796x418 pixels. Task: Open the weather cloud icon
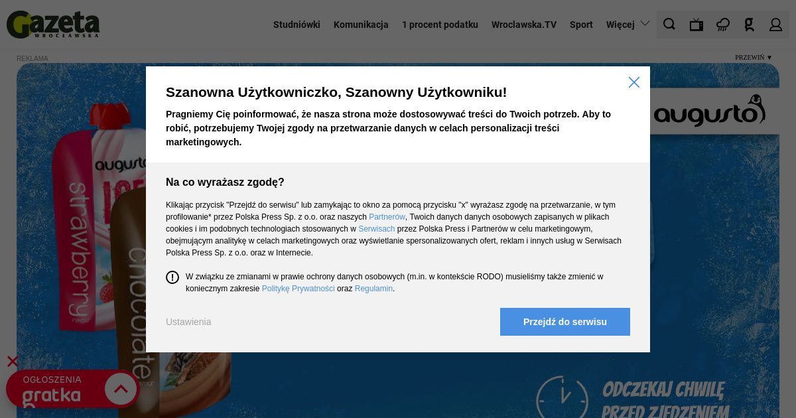pos(722,25)
